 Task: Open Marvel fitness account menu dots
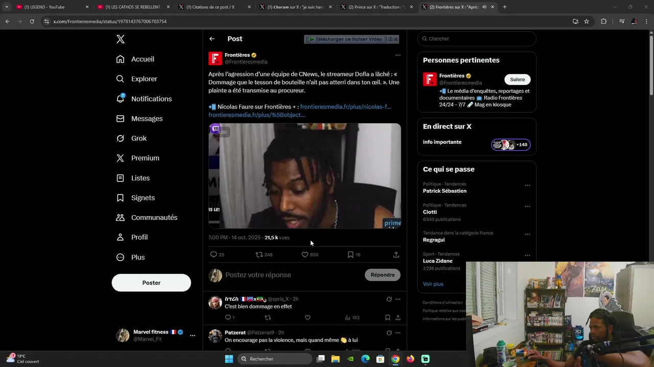(193, 335)
